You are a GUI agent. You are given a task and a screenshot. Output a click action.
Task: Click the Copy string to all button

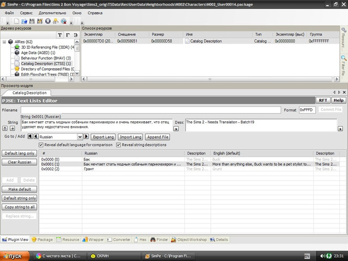(20, 207)
